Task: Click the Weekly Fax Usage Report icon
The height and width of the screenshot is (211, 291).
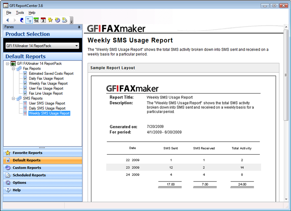Action: [x=25, y=83]
